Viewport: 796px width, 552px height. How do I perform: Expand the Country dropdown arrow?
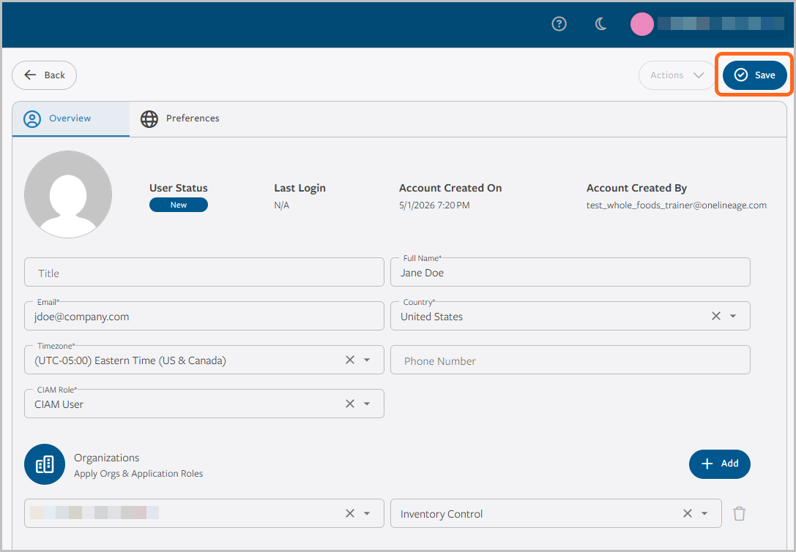pos(733,316)
